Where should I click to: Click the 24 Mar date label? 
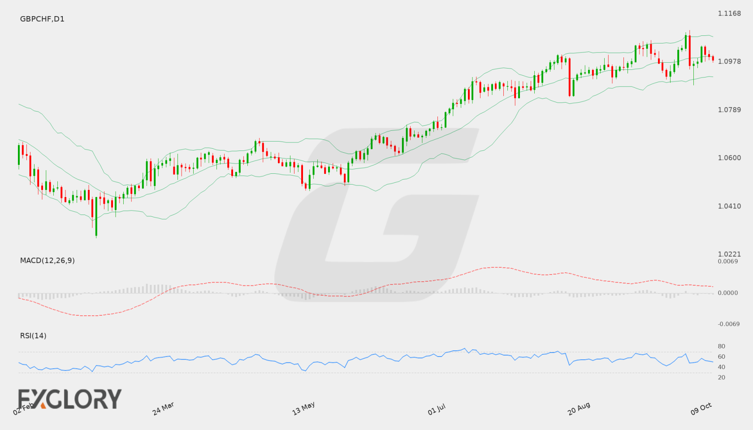click(x=163, y=408)
